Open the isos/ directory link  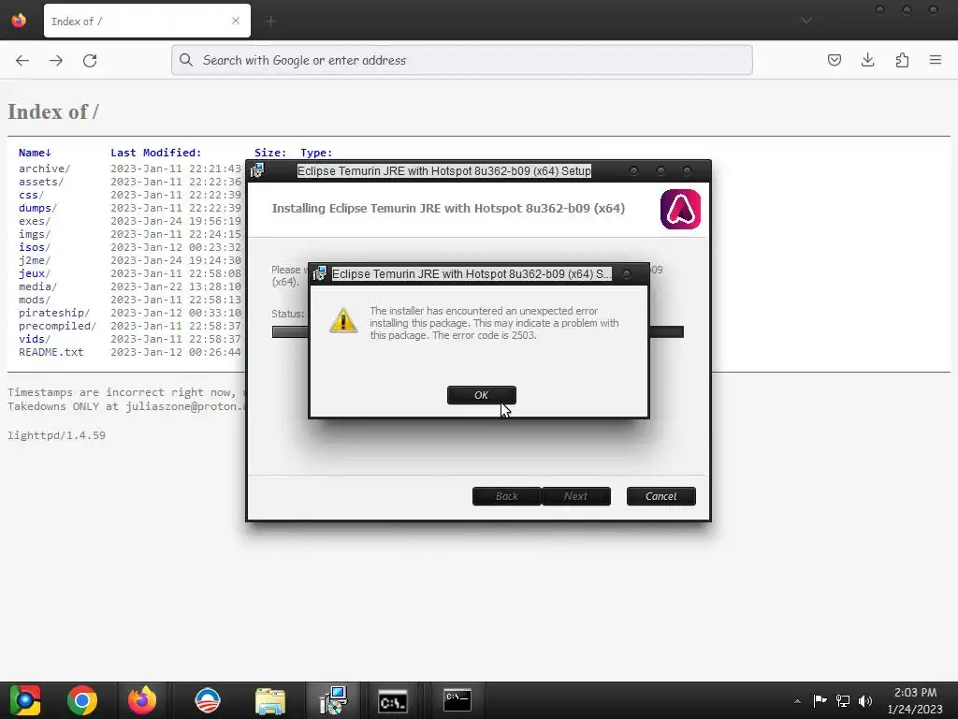(35, 247)
